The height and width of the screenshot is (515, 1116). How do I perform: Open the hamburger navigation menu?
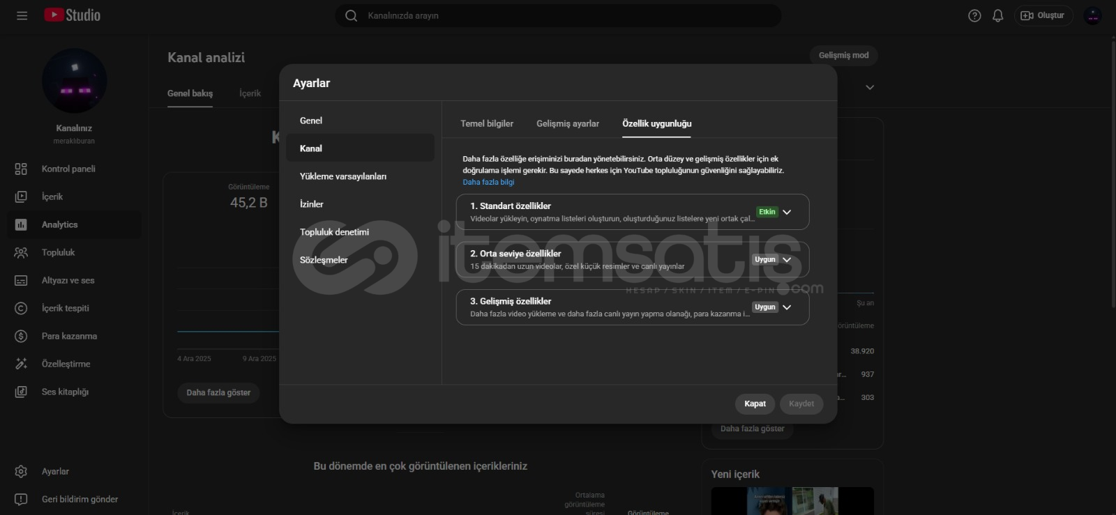[x=22, y=15]
